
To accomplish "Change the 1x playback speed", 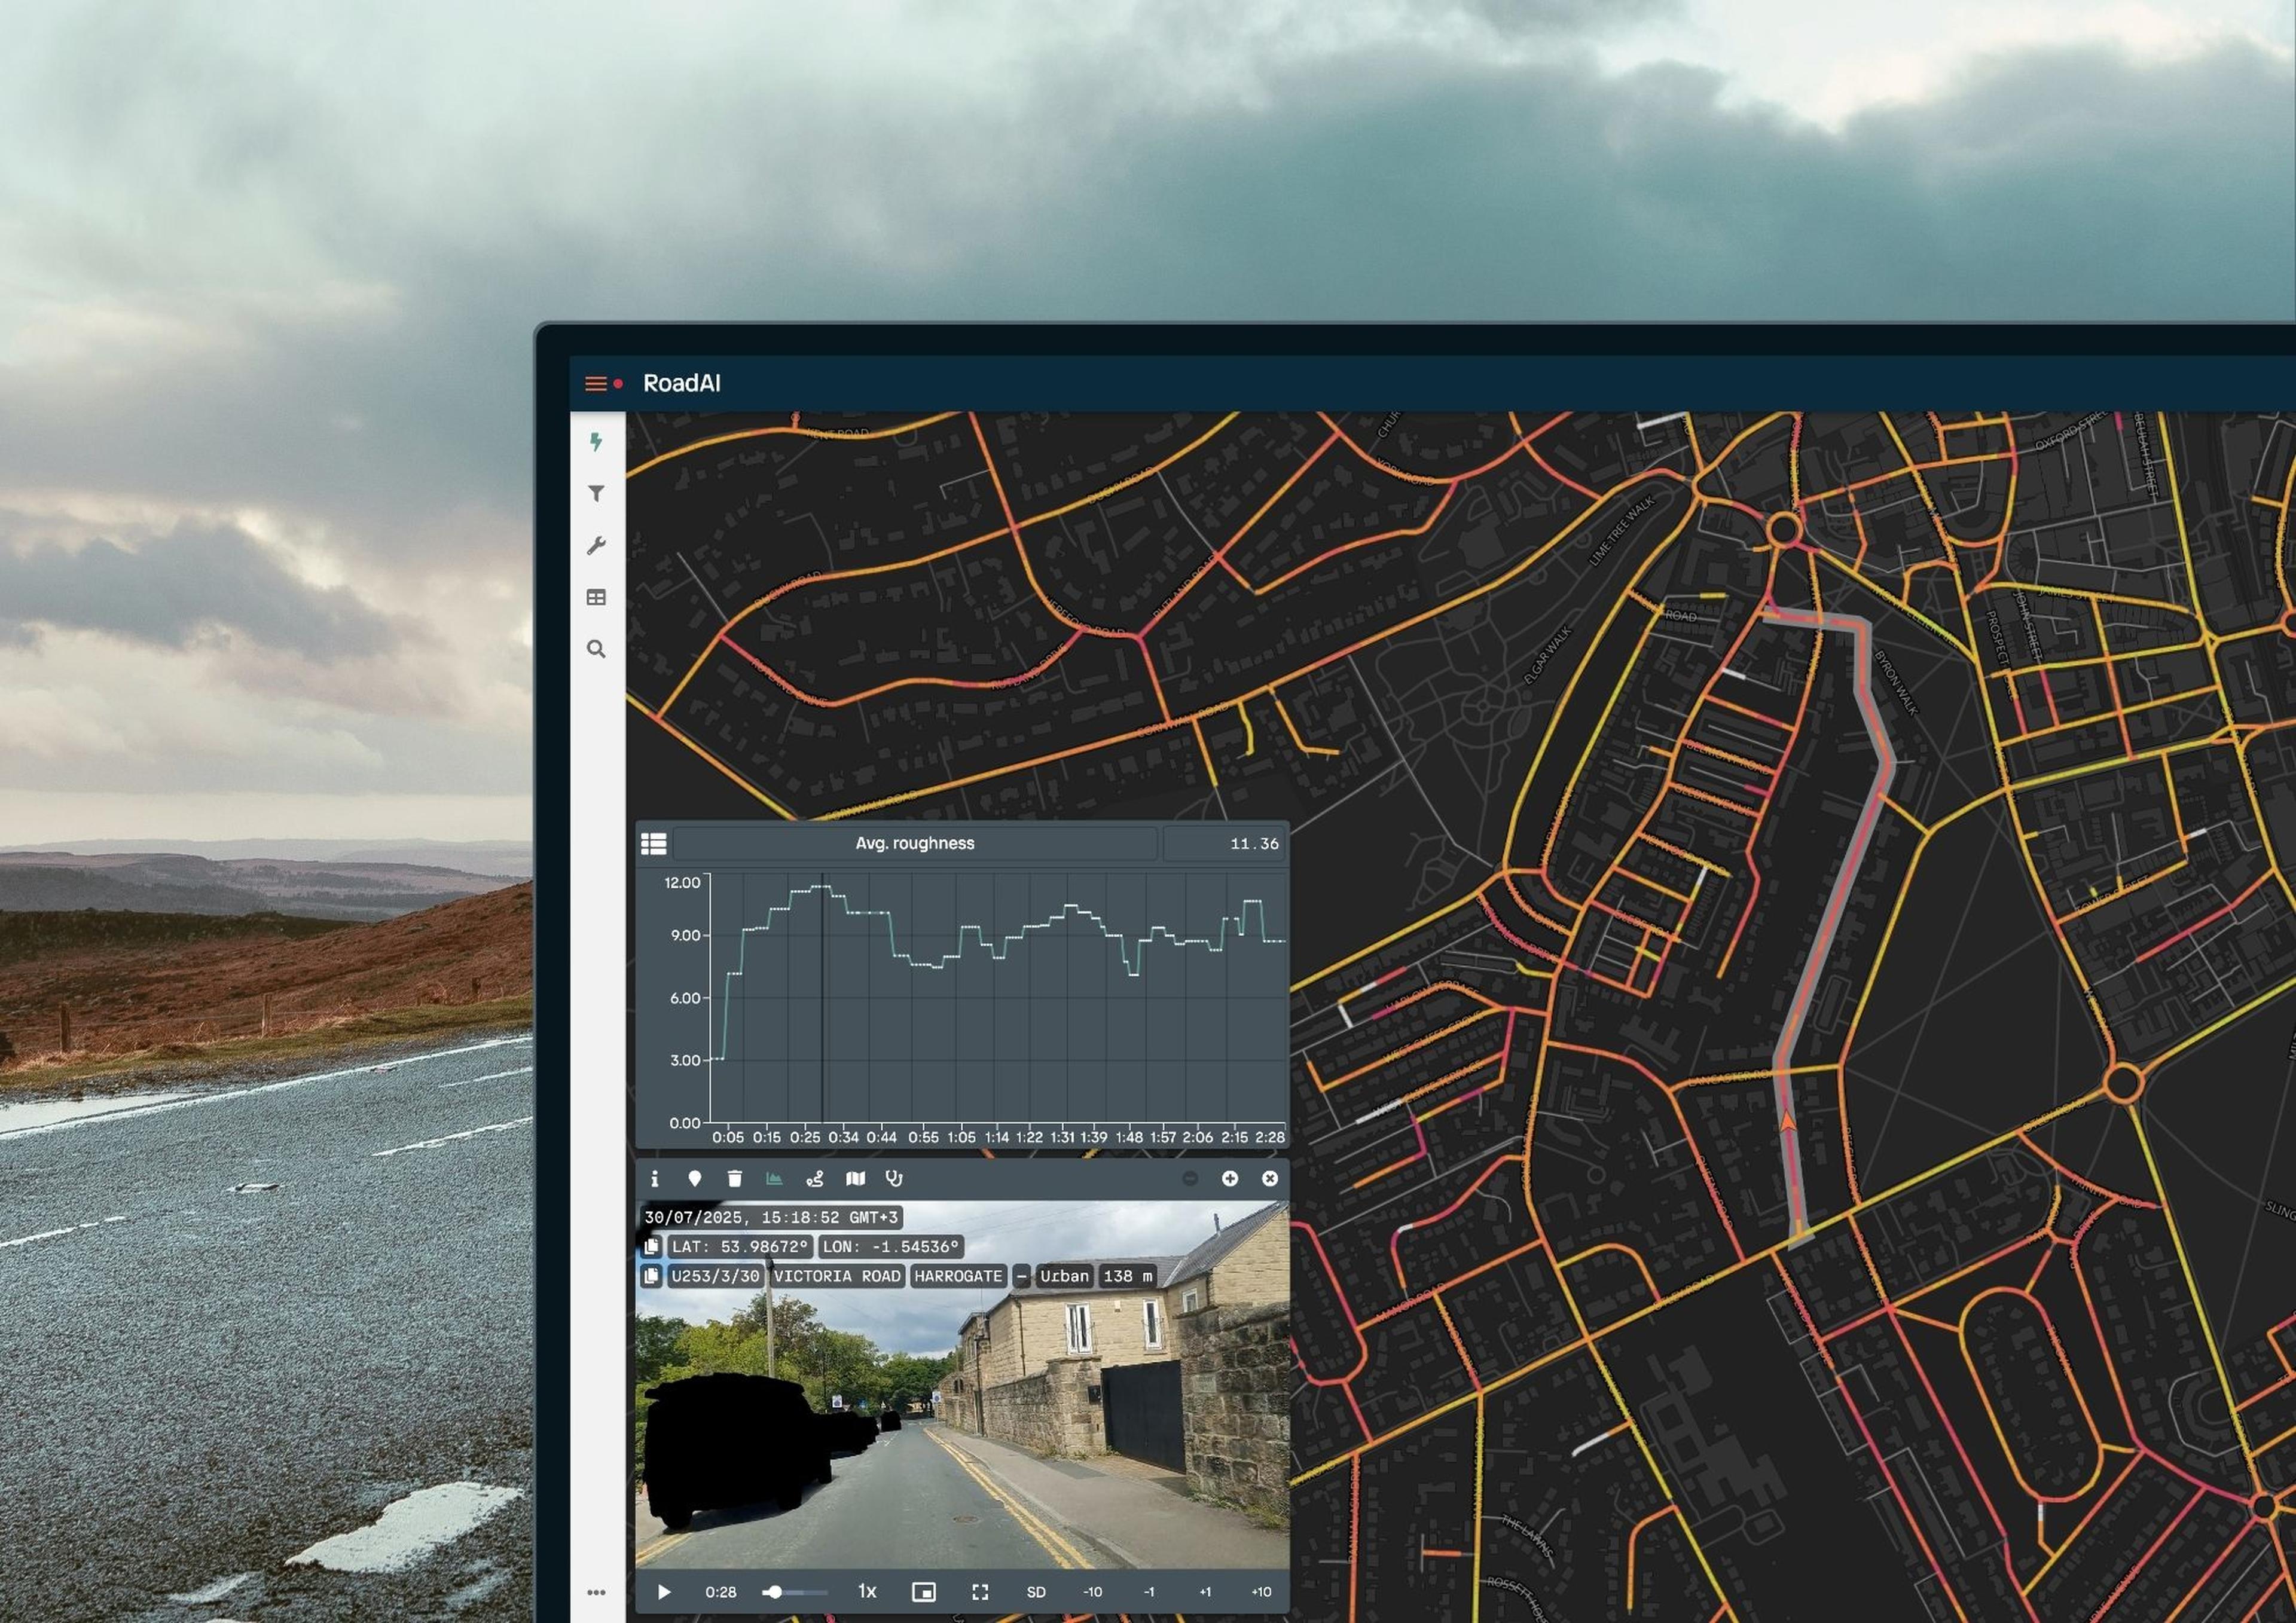I will coord(866,1591).
